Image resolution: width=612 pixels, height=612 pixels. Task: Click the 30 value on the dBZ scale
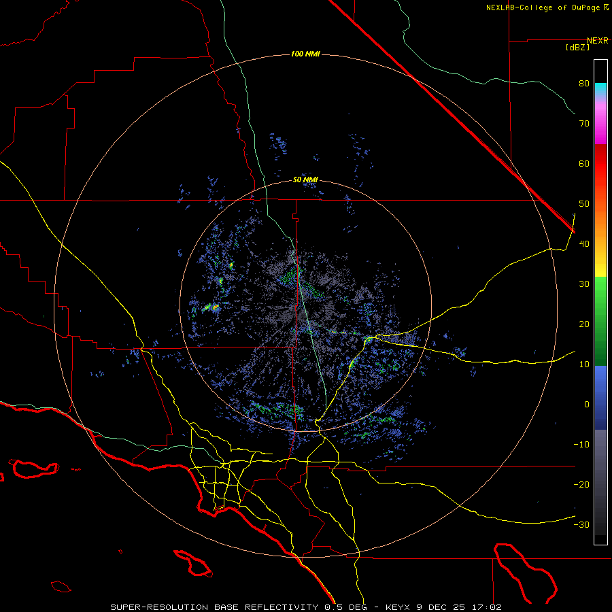coord(584,284)
